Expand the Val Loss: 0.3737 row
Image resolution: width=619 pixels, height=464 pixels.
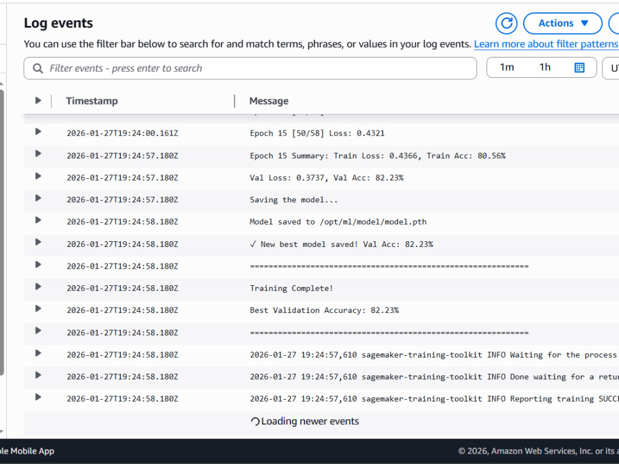[x=38, y=176]
